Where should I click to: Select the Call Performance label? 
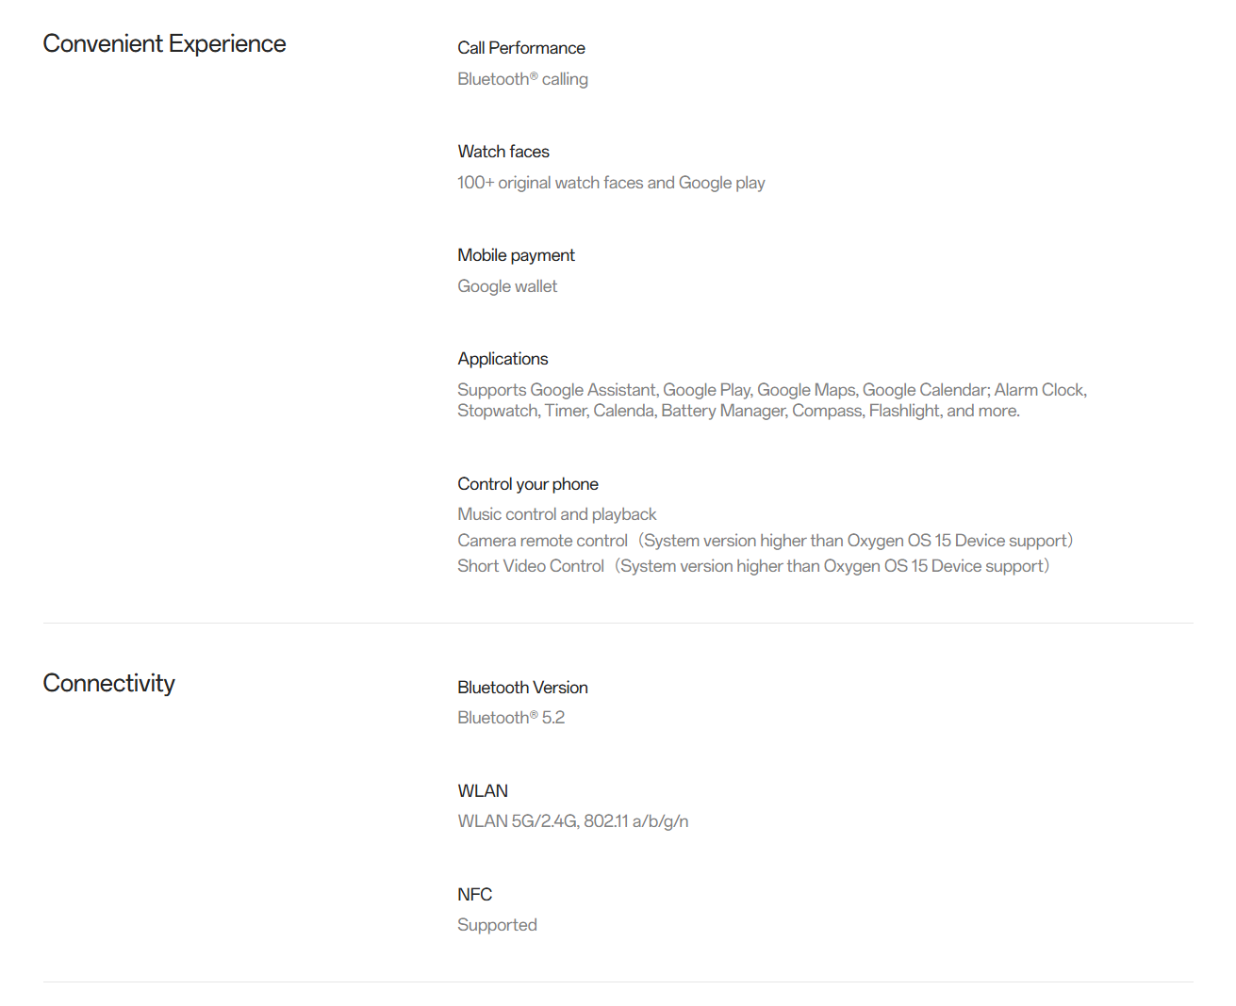521,48
